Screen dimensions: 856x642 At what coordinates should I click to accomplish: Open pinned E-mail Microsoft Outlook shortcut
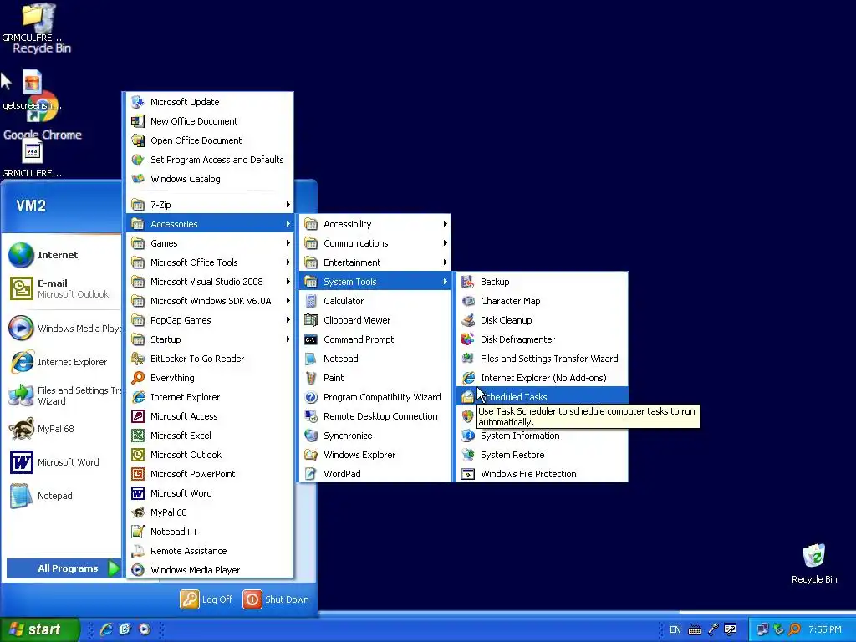(x=61, y=288)
